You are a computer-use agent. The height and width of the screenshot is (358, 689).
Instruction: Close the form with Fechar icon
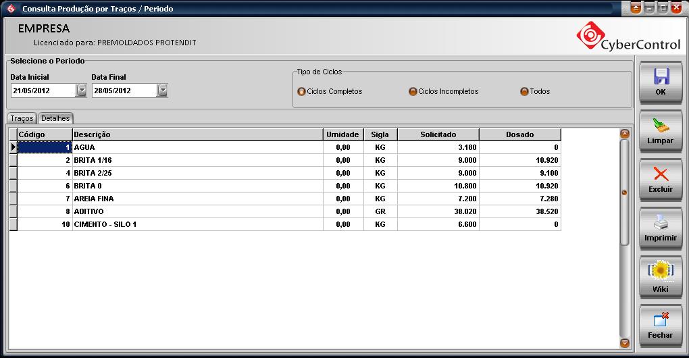tap(660, 320)
